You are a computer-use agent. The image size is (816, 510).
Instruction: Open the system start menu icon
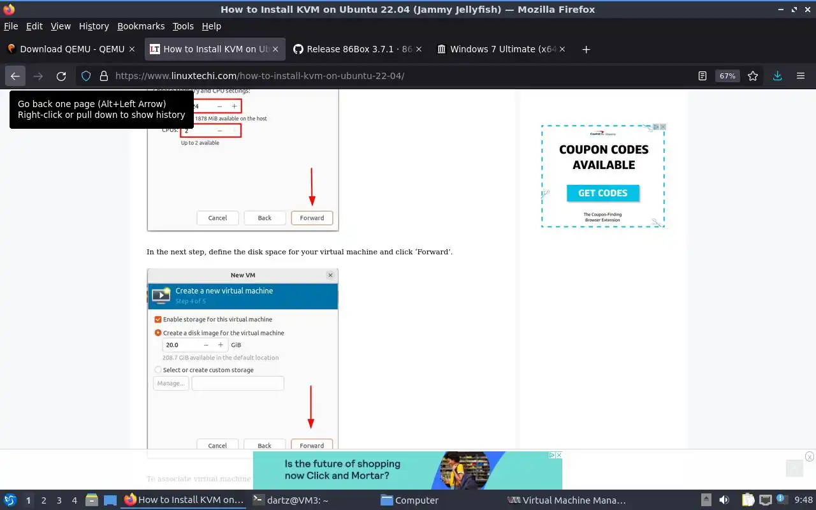(10, 500)
